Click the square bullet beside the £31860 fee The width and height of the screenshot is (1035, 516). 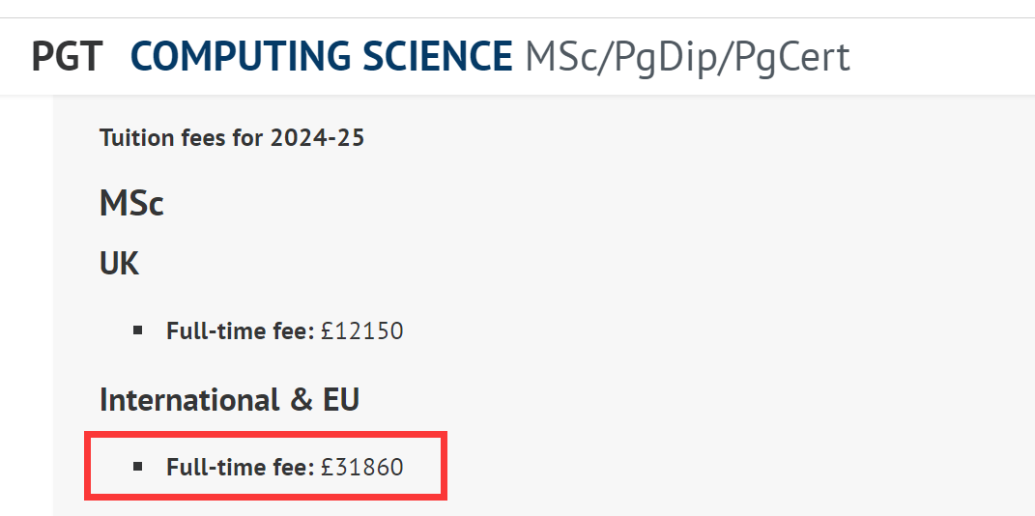click(x=138, y=467)
